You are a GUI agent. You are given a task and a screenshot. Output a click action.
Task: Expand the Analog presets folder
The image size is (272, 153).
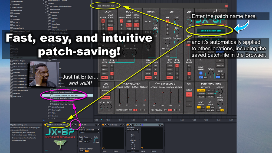click(x=47, y=15)
